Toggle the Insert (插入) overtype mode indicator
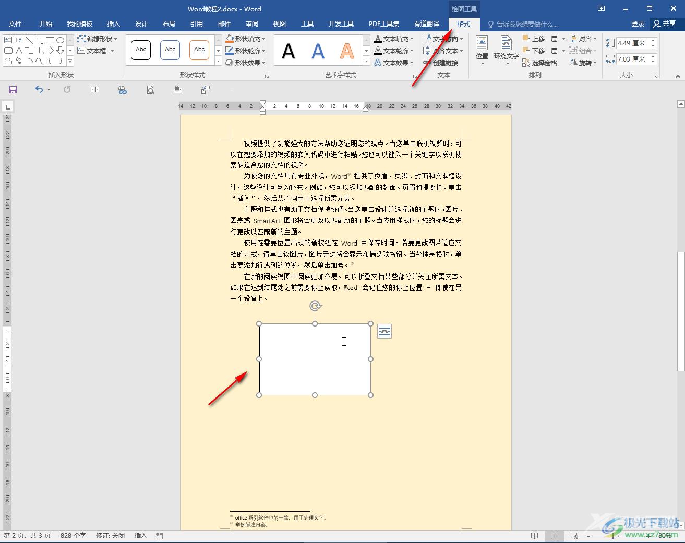685x543 pixels. [x=141, y=536]
